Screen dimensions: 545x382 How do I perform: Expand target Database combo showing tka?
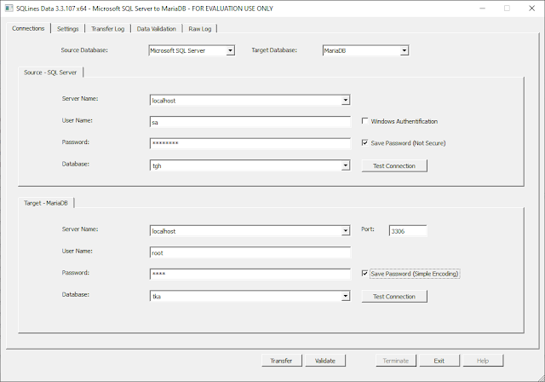(345, 296)
